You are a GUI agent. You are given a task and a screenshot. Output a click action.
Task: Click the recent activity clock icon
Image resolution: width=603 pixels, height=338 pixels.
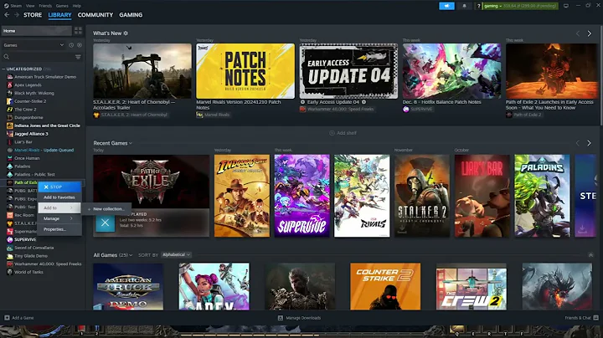pos(71,45)
